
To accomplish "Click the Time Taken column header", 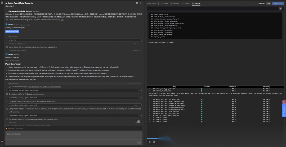I will coord(232,87).
